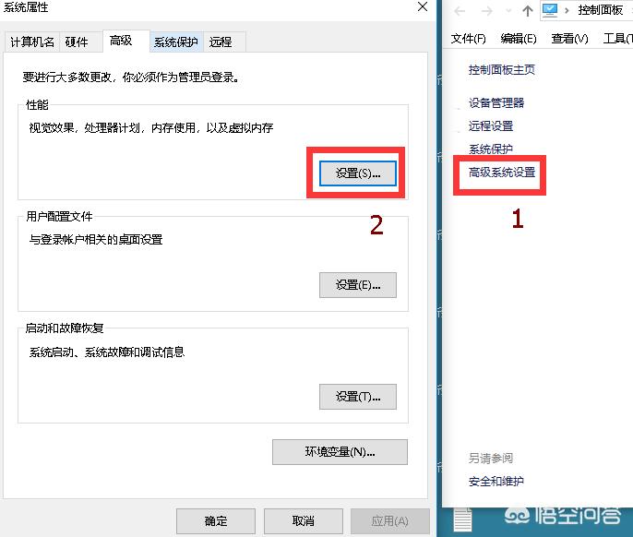Open 高级系统设置 link
Viewport: 633px width, 537px height.
[502, 173]
